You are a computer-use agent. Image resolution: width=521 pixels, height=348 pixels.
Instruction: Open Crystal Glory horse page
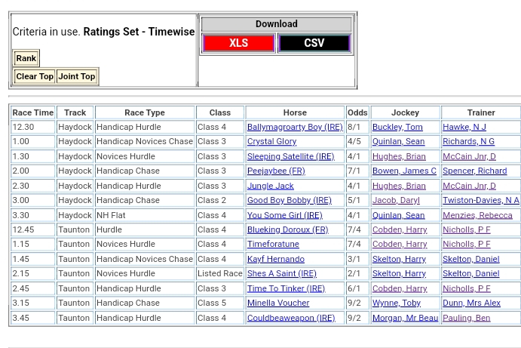tap(271, 141)
